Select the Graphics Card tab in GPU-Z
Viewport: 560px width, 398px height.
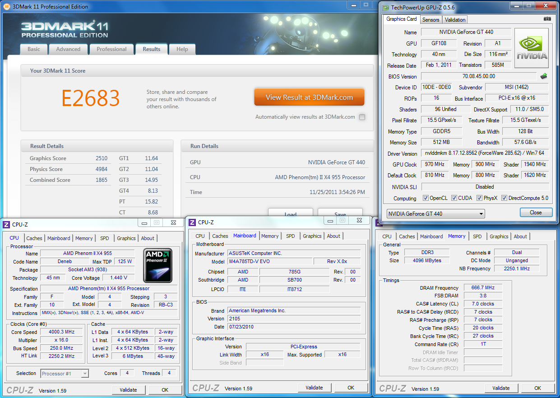pos(402,19)
